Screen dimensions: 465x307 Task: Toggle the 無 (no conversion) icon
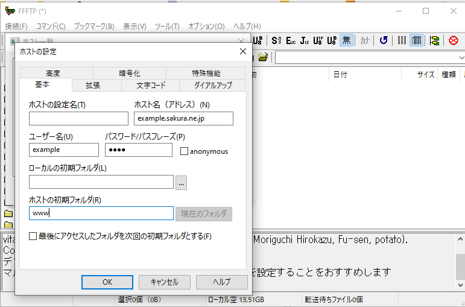tap(346, 40)
